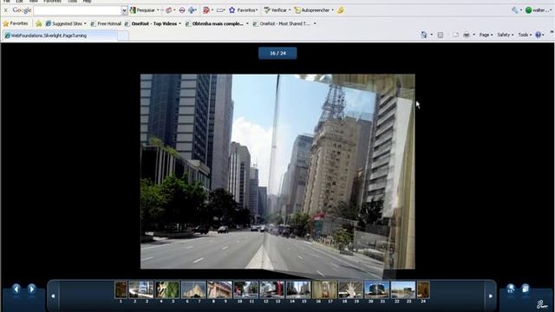Open the Suggested Sites dropdown
Viewport: 555px width, 312px height.
click(66, 23)
